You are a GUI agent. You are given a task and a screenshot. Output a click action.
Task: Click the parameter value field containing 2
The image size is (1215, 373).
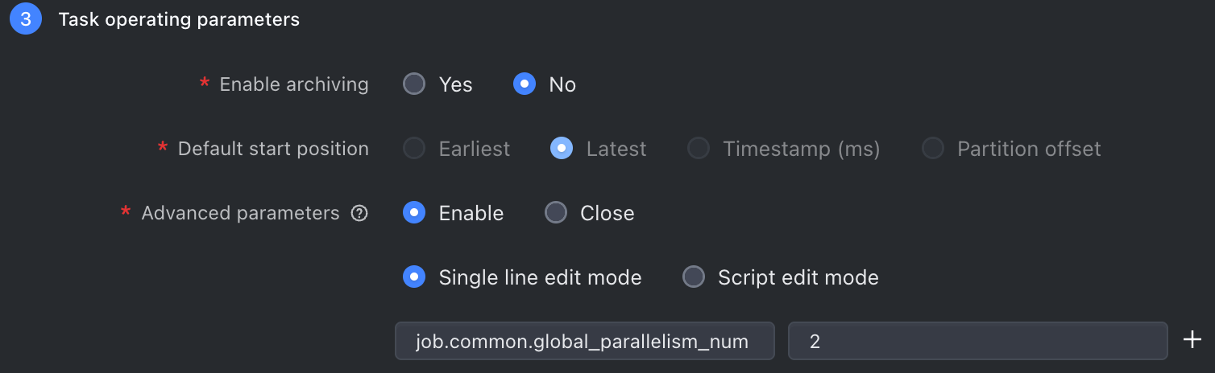coord(978,341)
